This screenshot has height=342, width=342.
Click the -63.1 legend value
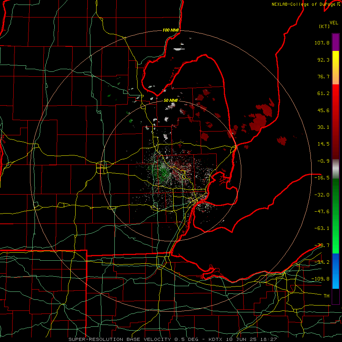tap(322, 228)
